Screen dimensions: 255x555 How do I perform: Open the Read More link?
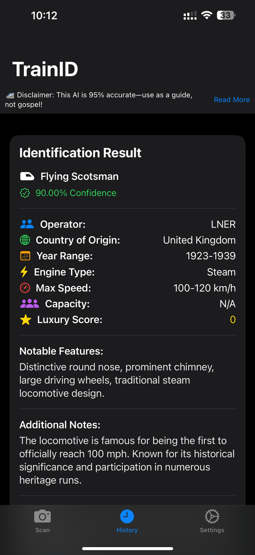pos(232,100)
